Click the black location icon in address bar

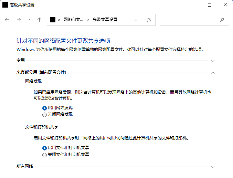53,20
